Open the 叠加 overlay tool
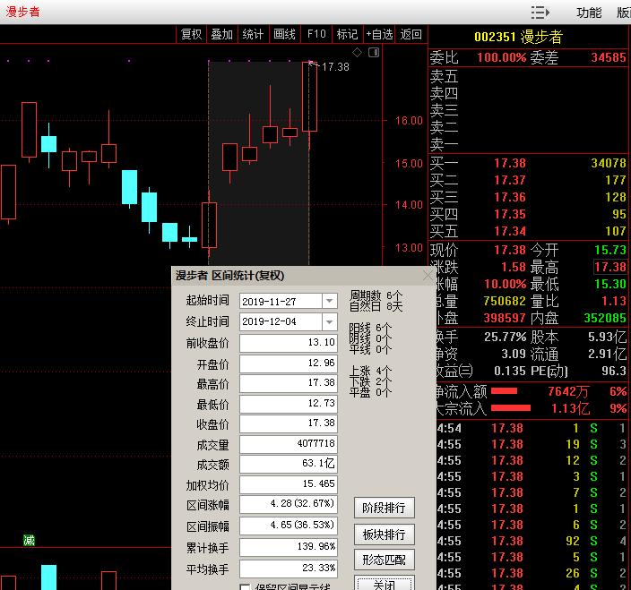This screenshot has height=590, width=631. (x=222, y=34)
